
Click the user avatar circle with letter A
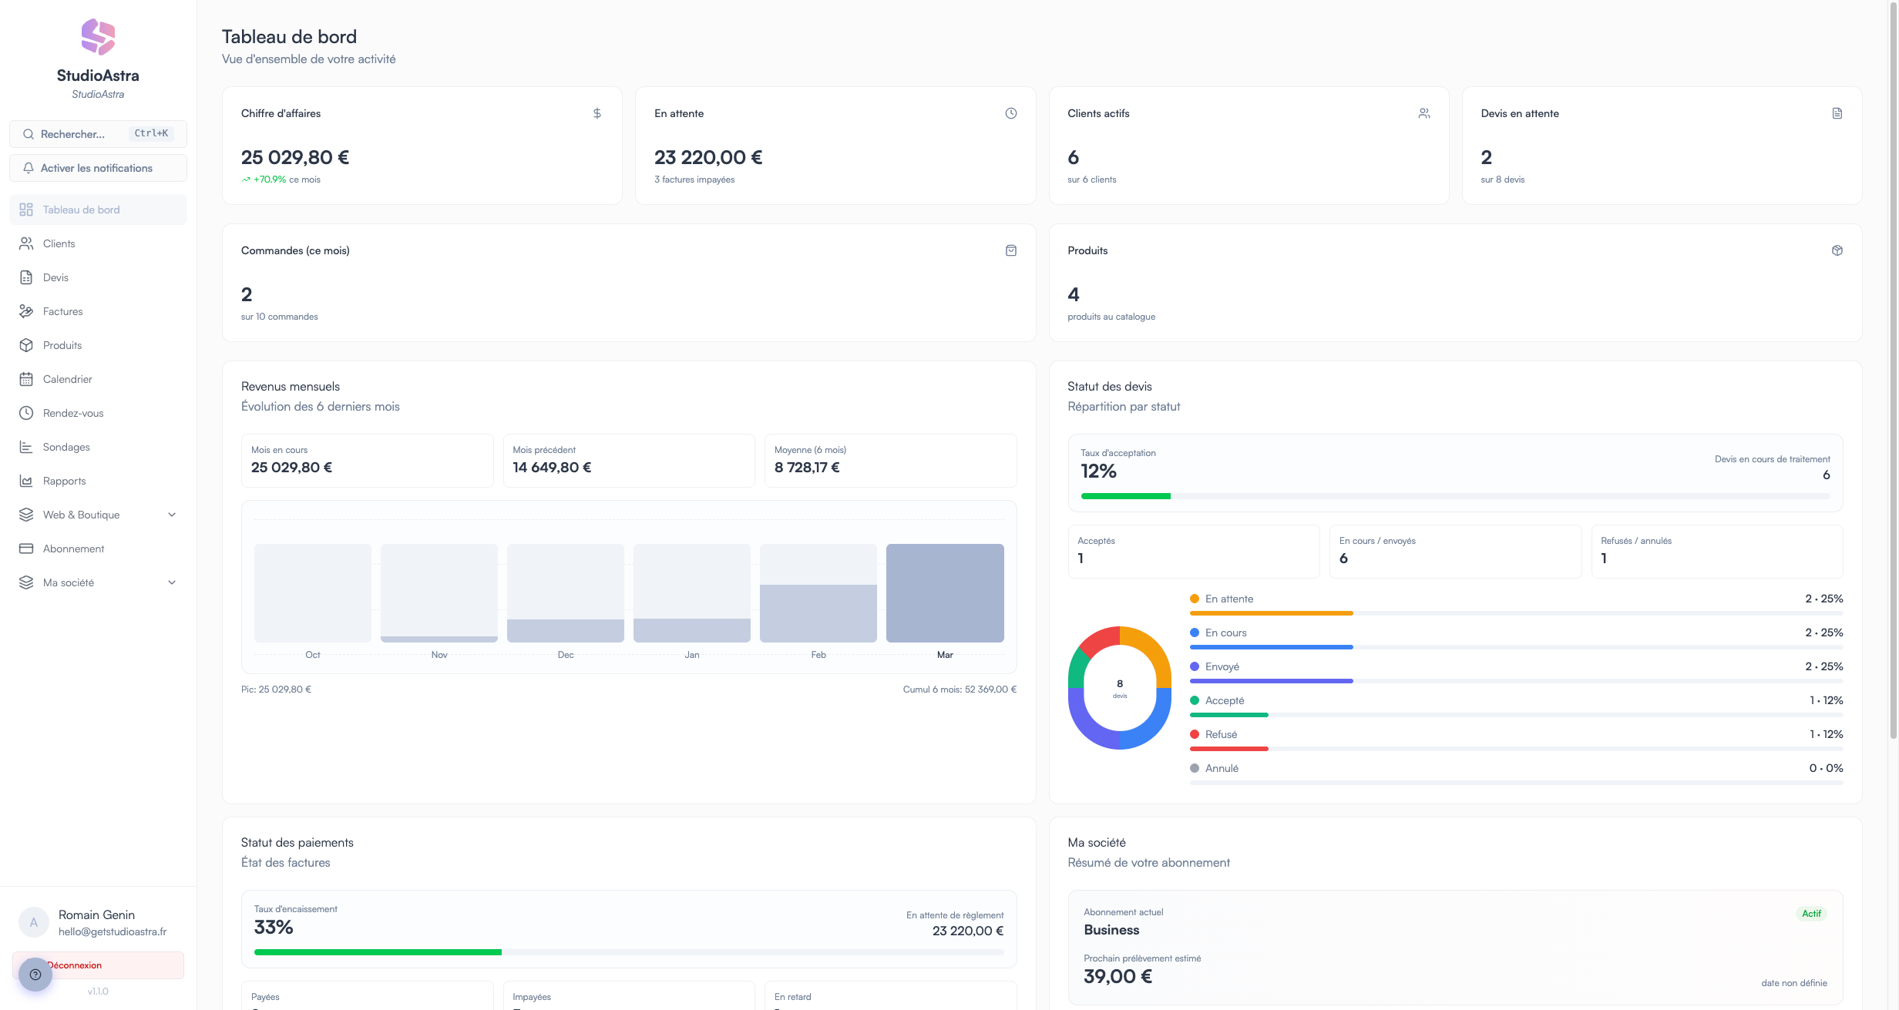(x=34, y=922)
